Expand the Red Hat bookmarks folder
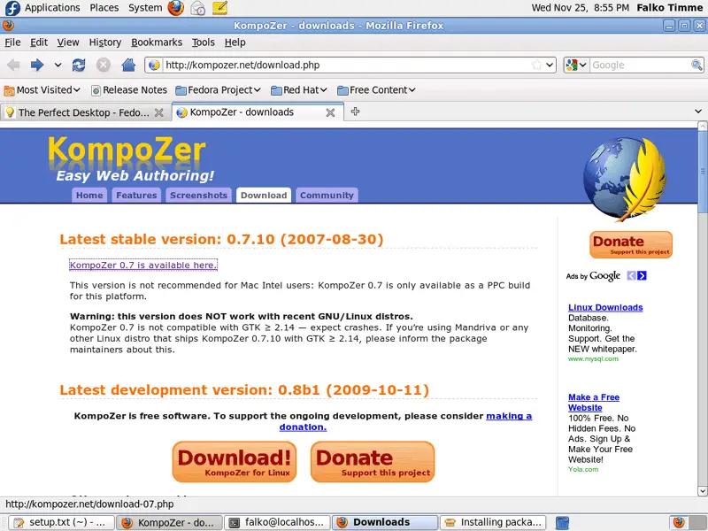 tap(299, 90)
